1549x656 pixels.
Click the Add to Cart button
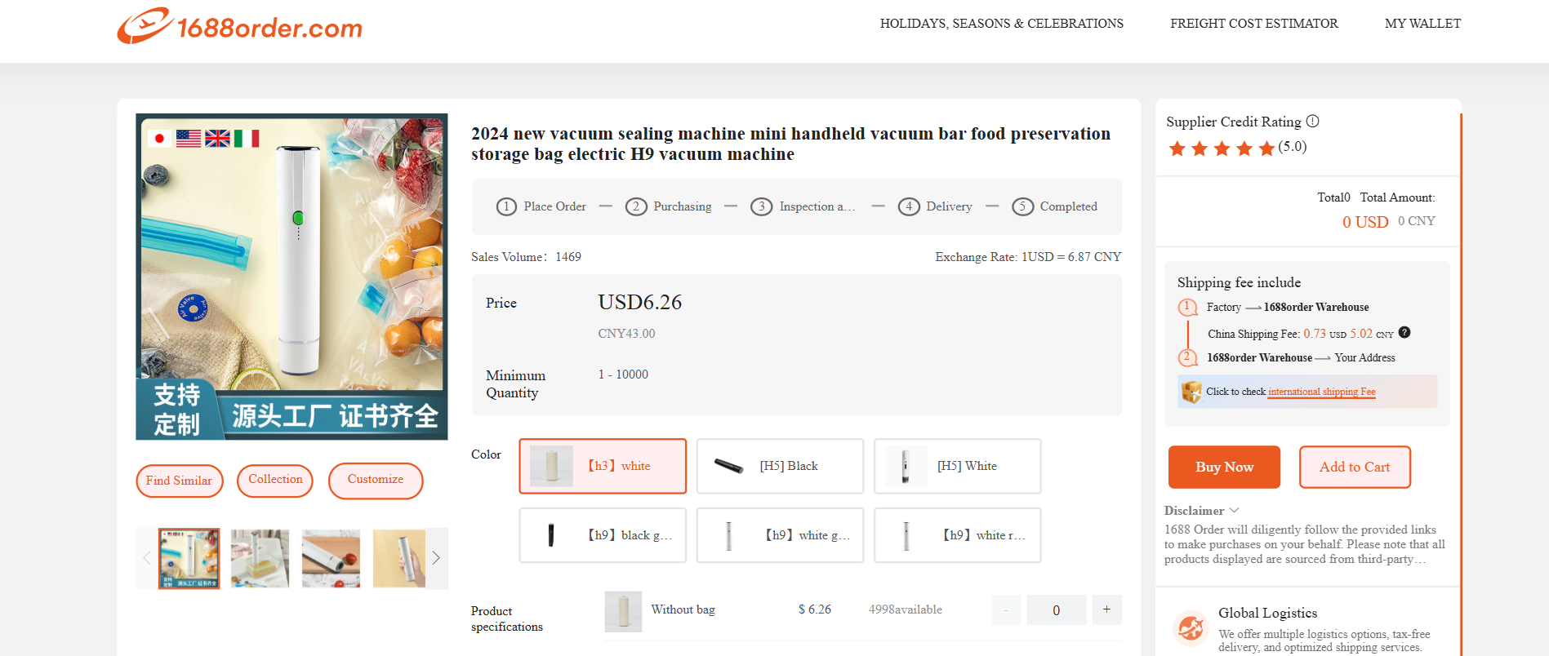click(1354, 467)
